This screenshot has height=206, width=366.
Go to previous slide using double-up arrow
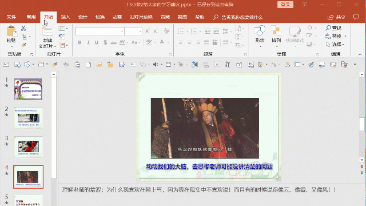362,167
